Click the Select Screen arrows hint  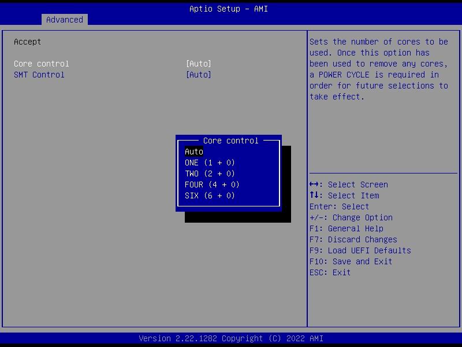[x=349, y=184]
